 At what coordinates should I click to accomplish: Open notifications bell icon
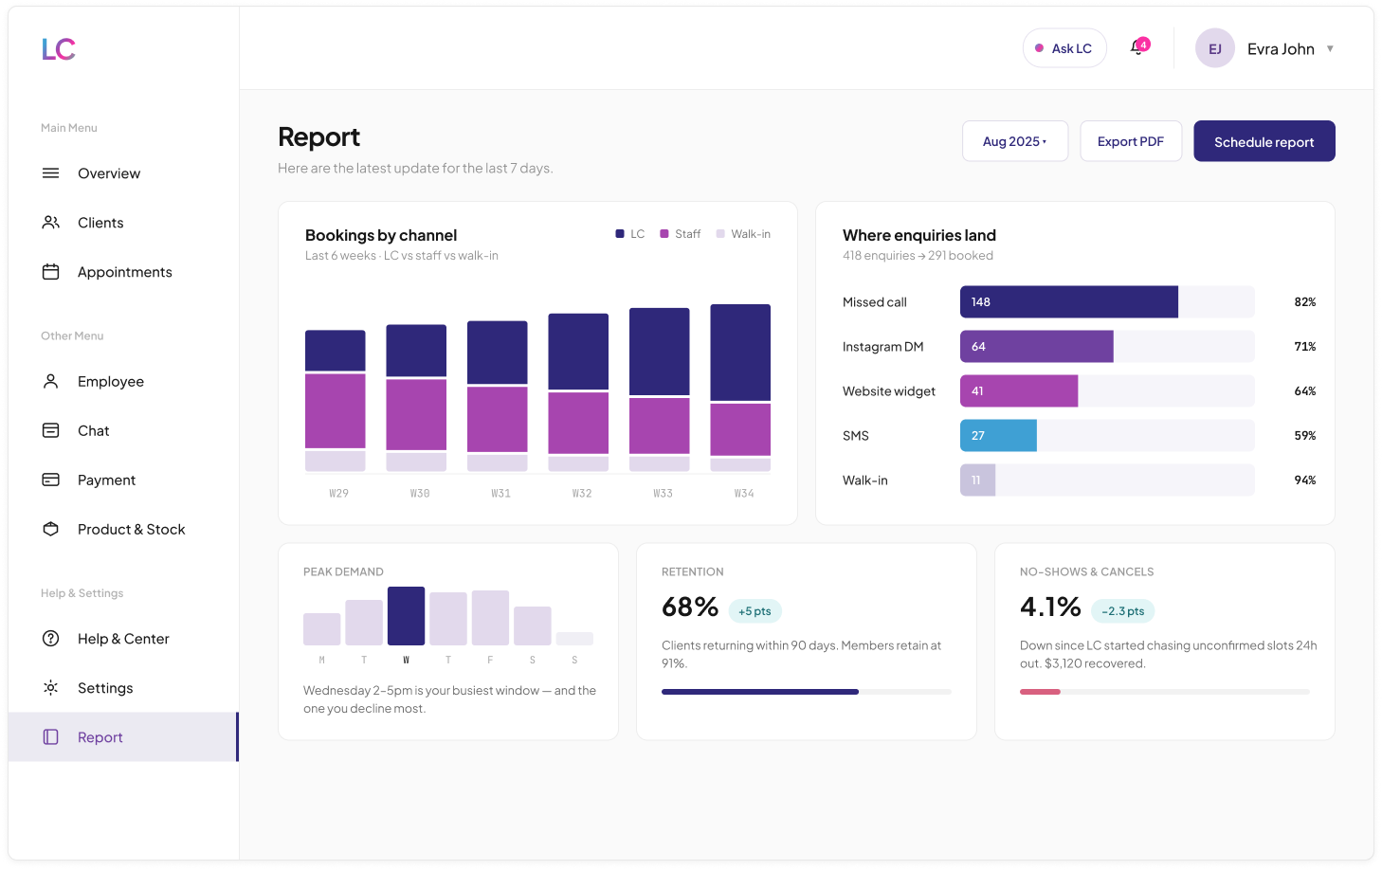[1138, 47]
